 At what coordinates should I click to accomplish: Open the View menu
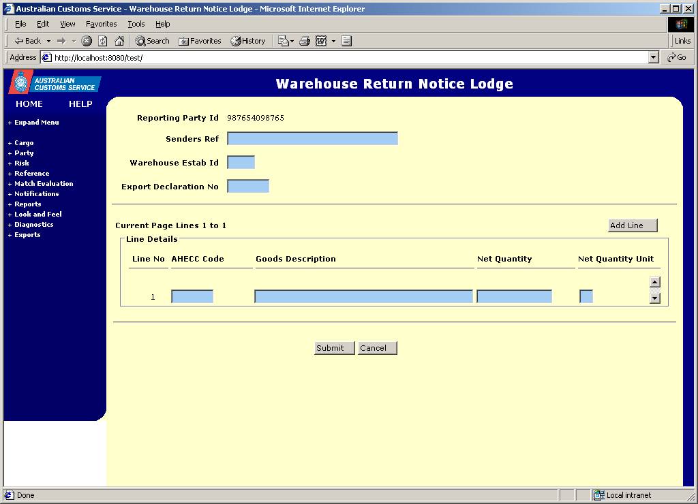(x=67, y=24)
